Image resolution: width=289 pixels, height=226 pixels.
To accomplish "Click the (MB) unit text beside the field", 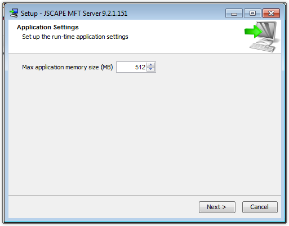I will [107, 67].
